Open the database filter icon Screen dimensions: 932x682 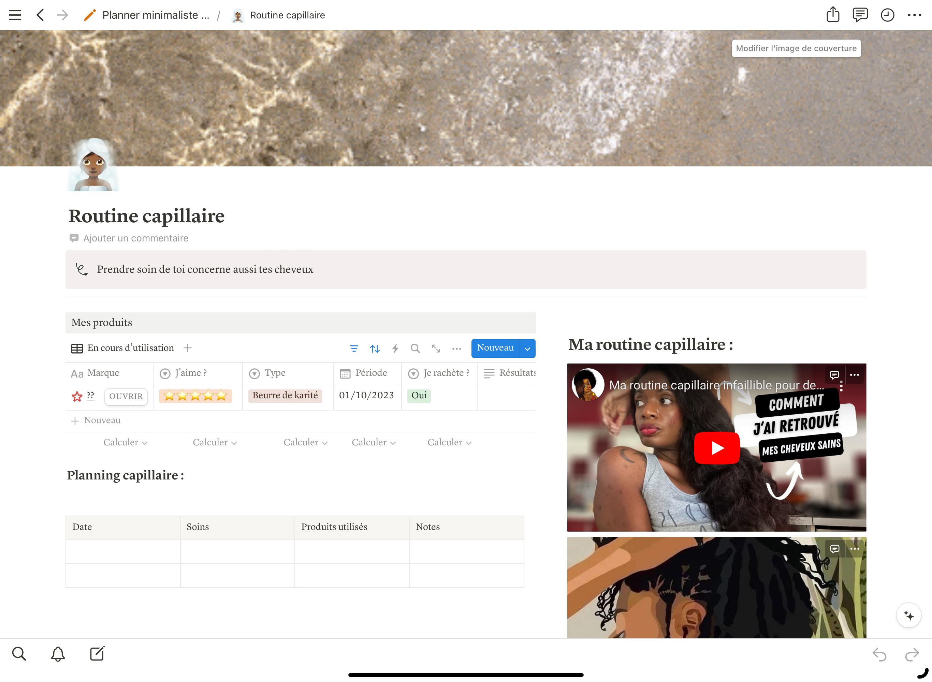pyautogui.click(x=354, y=349)
